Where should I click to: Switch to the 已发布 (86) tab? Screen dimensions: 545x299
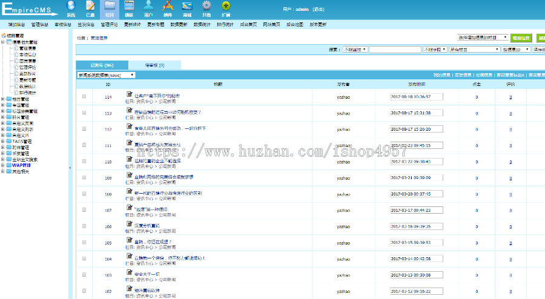click(x=102, y=65)
